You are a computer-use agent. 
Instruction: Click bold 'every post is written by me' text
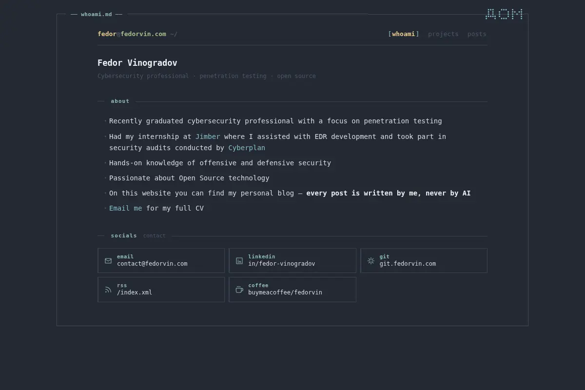389,193
